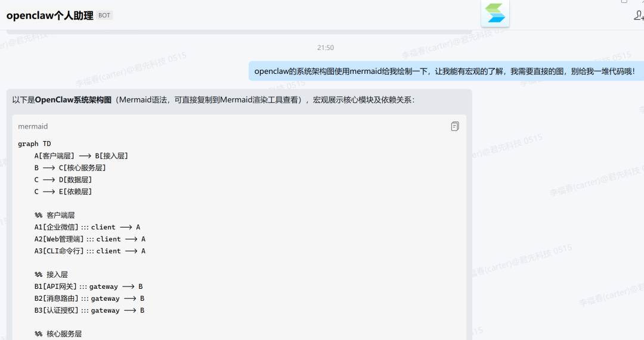Select the line B3[认证授权] ::: gateway
This screenshot has width=644, height=340.
[89, 310]
